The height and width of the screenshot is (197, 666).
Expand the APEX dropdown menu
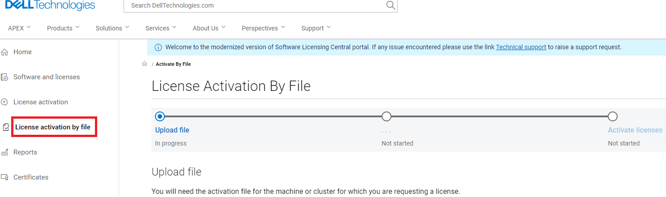click(x=19, y=28)
